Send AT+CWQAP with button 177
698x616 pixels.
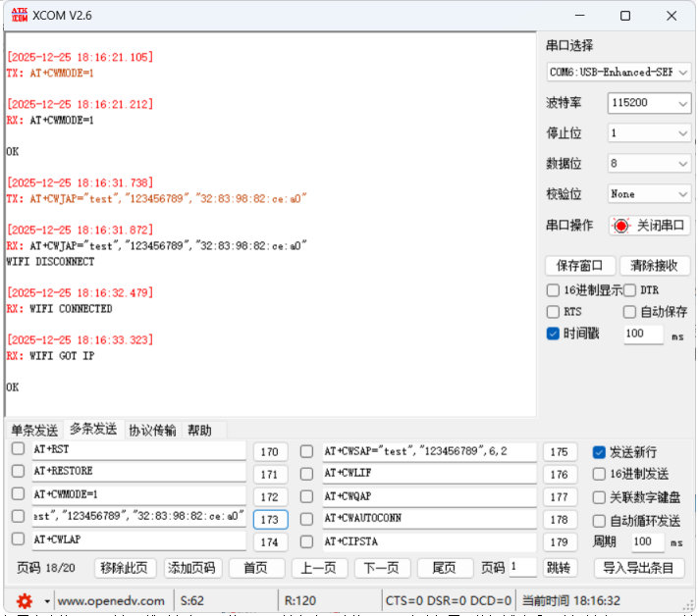[560, 496]
